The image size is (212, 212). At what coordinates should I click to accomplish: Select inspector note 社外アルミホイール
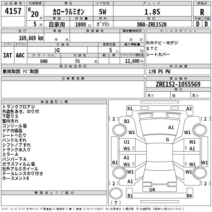(20, 169)
